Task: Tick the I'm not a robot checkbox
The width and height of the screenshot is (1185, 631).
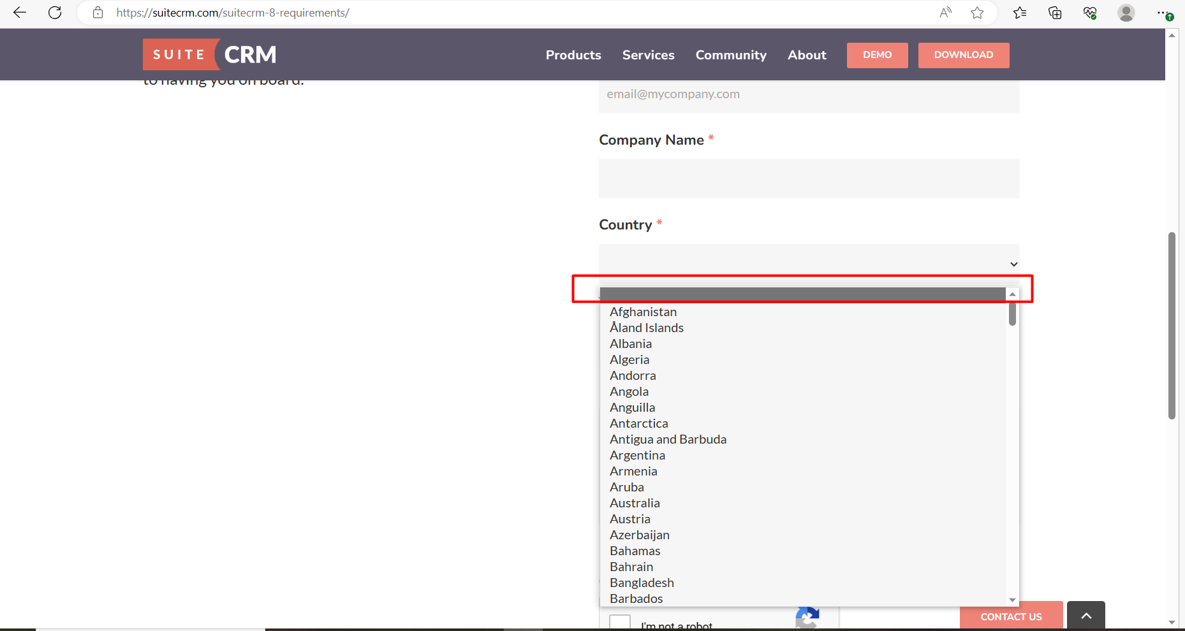Action: [620, 622]
